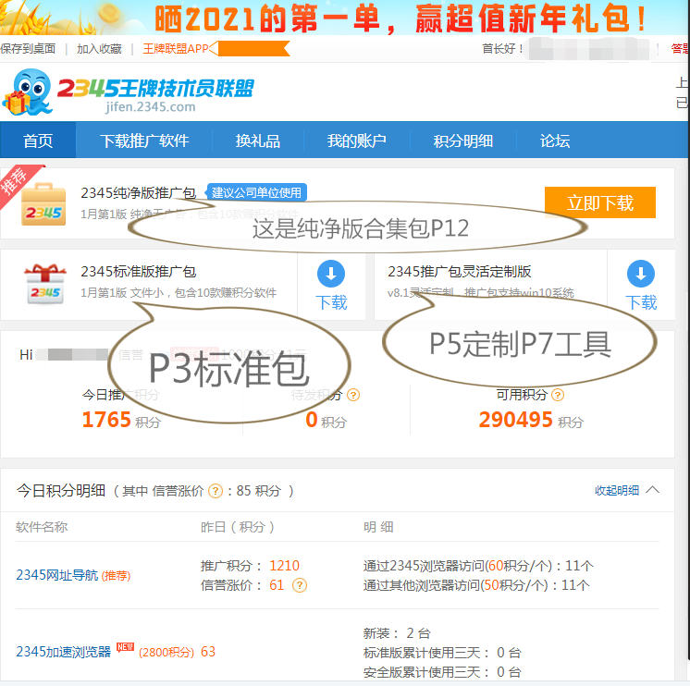This screenshot has width=690, height=686.
Task: Click the 2345 octopus mascot logo
Action: click(x=27, y=92)
